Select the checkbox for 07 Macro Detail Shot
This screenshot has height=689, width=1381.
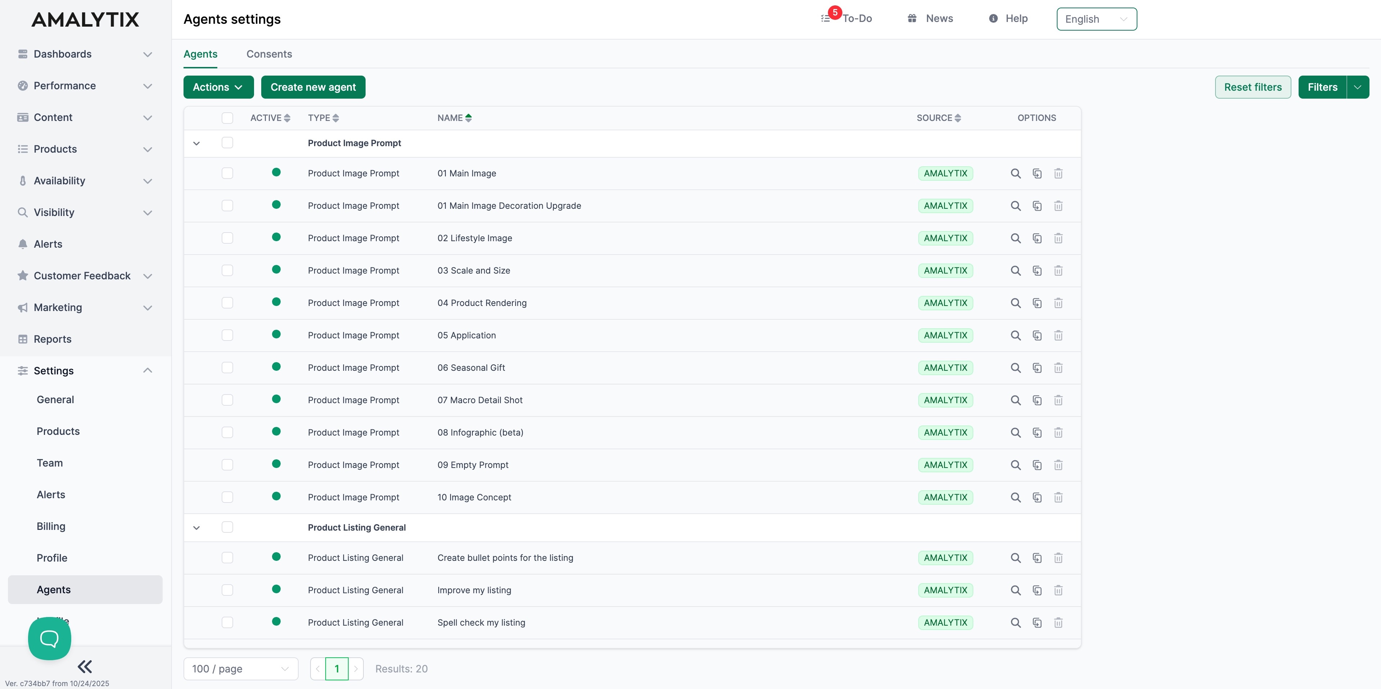(227, 400)
